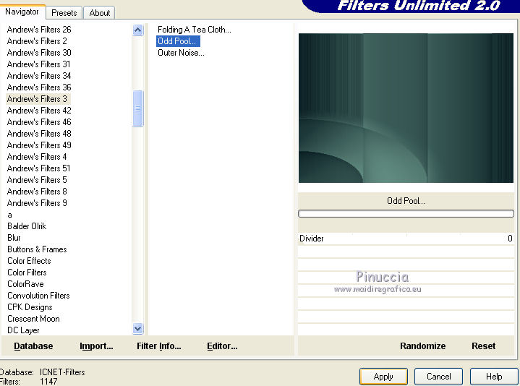520x386 pixels.
Task: Select the 'a' filter category
Action: [9, 215]
